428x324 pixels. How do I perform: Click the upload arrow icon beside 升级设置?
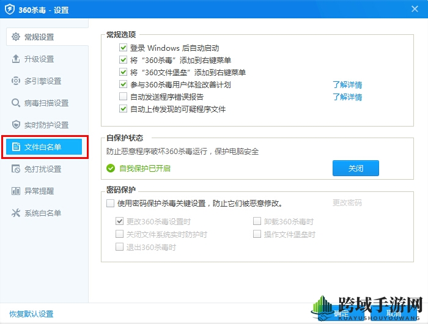point(16,59)
